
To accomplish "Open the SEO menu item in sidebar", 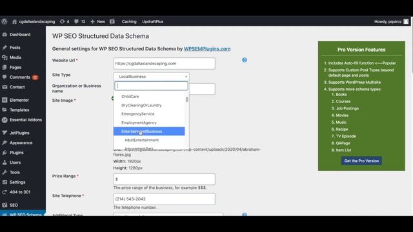I will click(x=14, y=205).
